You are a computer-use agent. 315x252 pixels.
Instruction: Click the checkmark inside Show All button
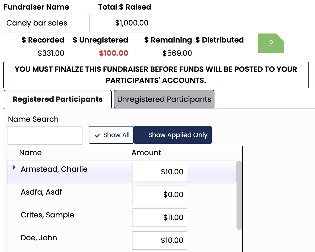[x=97, y=135]
